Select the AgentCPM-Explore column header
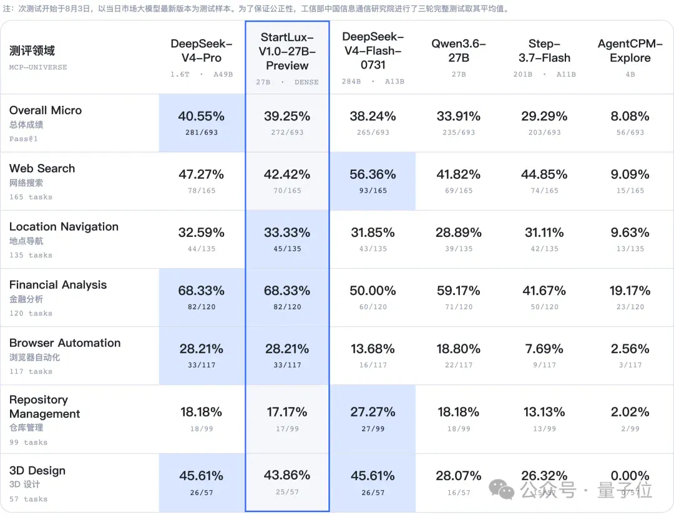 630,58
